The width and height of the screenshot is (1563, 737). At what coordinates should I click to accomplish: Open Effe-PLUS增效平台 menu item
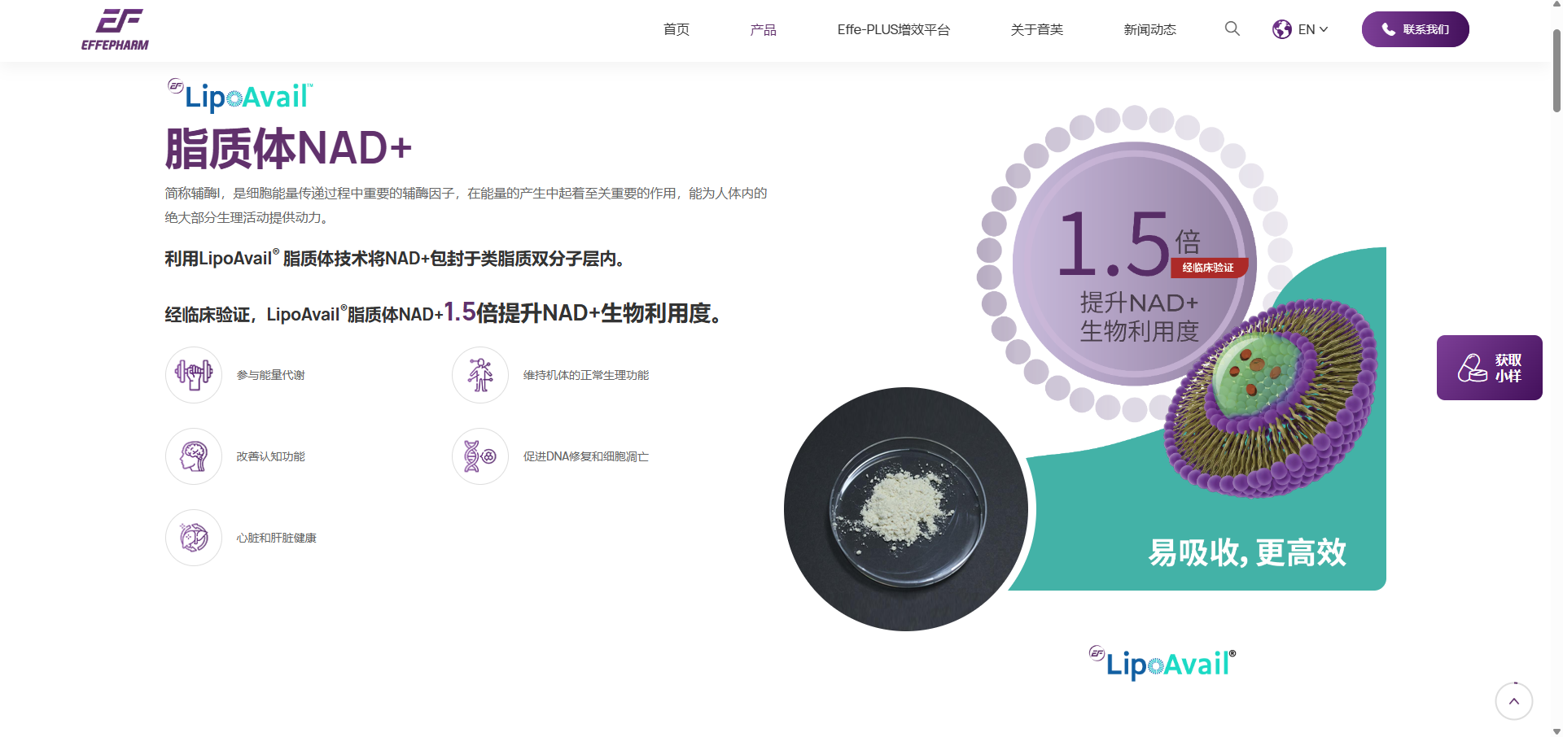pos(893,29)
